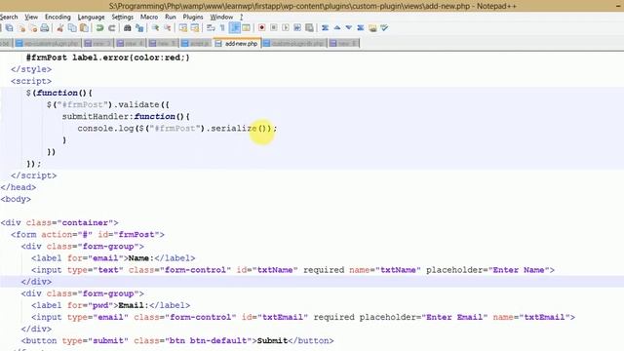Click the macro Playback icon
The width and height of the screenshot is (624, 351).
click(x=286, y=28)
